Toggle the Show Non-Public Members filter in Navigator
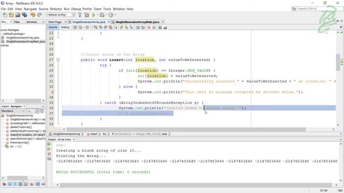The height and width of the screenshot is (193, 344). click(20, 184)
